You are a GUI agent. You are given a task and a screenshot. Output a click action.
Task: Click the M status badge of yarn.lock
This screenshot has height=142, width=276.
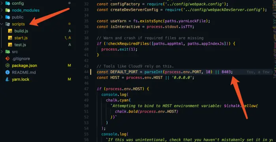point(69,79)
